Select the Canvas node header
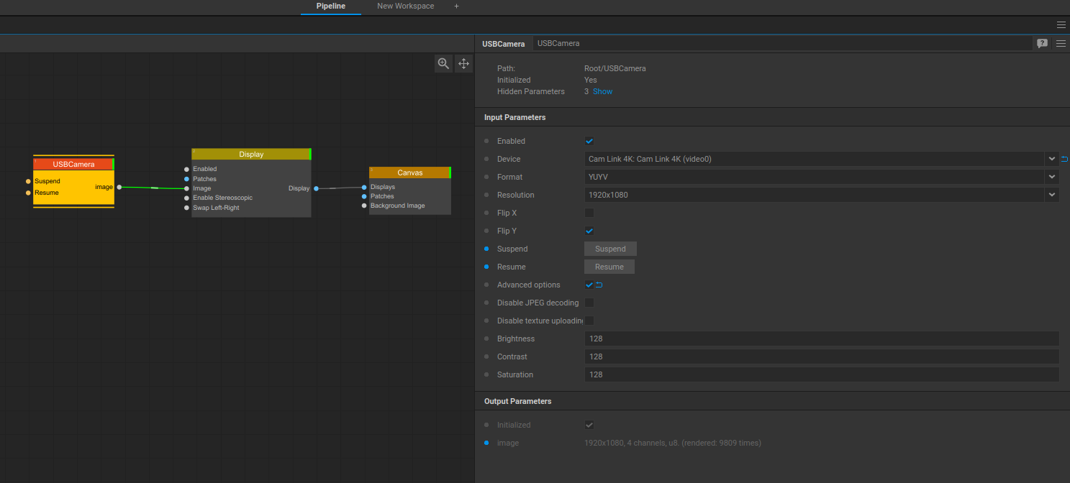This screenshot has height=483, width=1070. 410,172
